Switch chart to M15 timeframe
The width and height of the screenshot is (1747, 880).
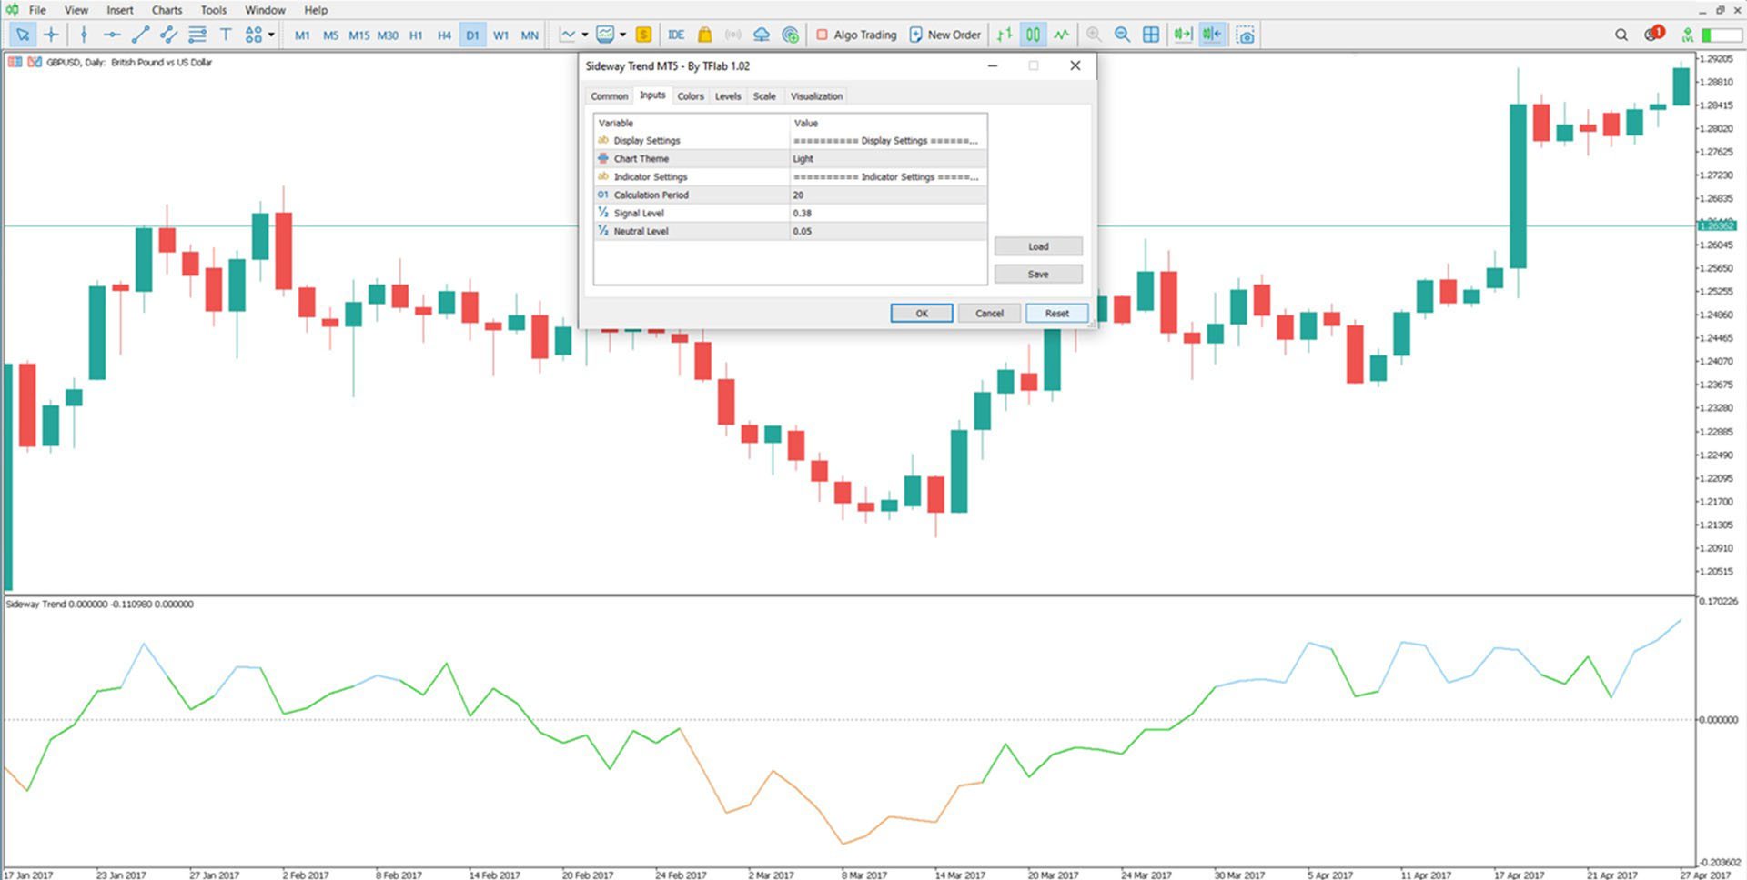click(359, 35)
